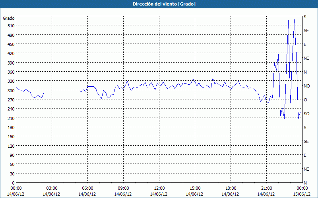Select the 'Grado' axis unit label
The width and height of the screenshot is (318, 198).
pos(9,18)
